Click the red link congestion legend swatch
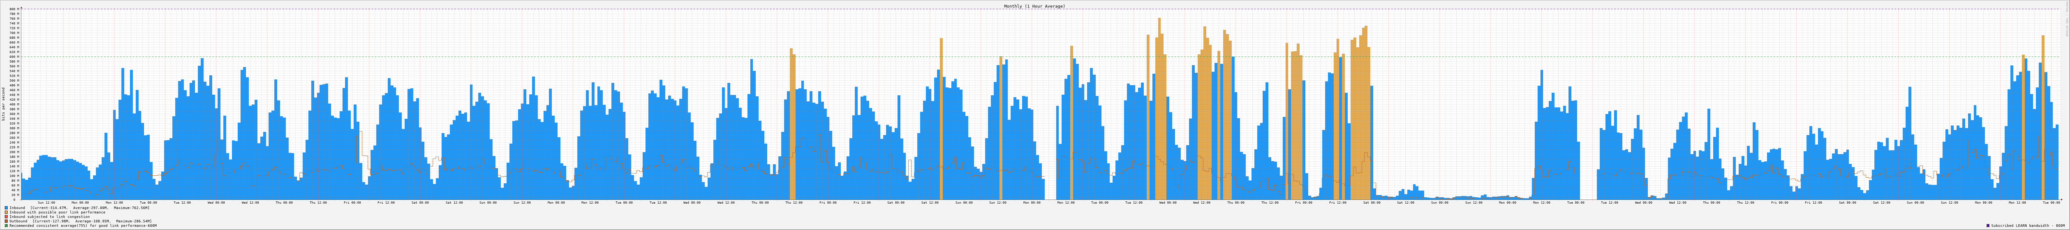The height and width of the screenshot is (230, 2070). tap(6, 216)
